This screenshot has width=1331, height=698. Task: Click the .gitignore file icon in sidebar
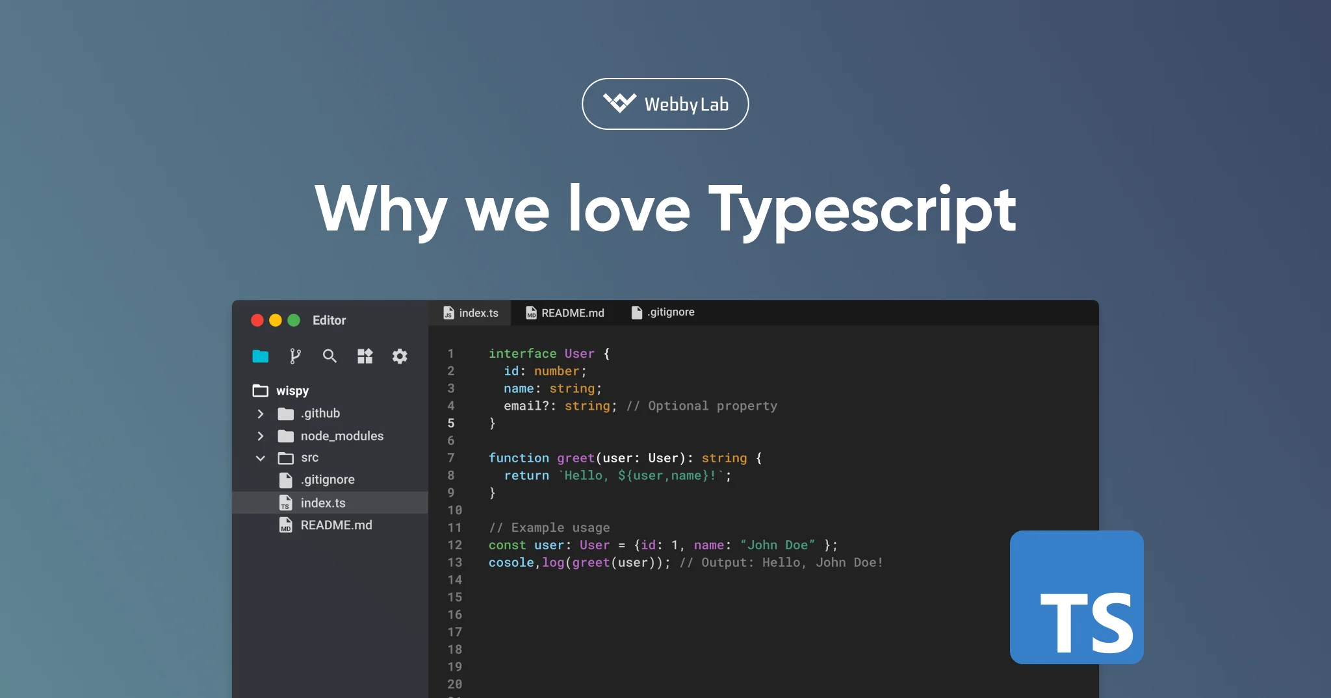(285, 480)
